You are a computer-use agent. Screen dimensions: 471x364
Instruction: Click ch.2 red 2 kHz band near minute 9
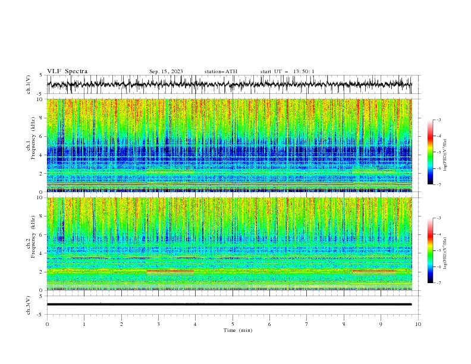click(374, 271)
